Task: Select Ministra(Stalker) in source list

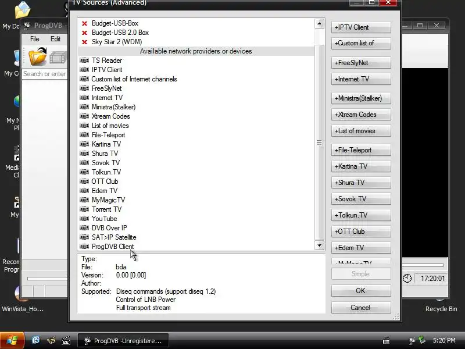Action: tap(113, 107)
